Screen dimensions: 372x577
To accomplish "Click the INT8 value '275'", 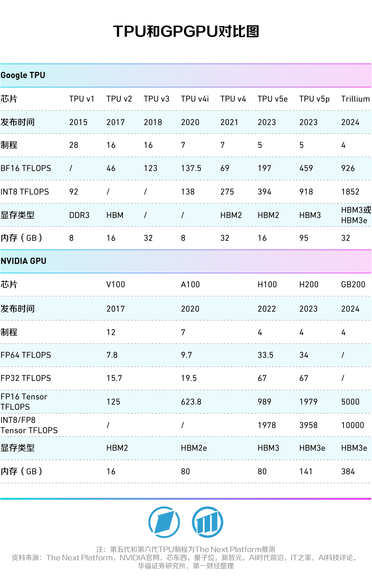I will 227,192.
